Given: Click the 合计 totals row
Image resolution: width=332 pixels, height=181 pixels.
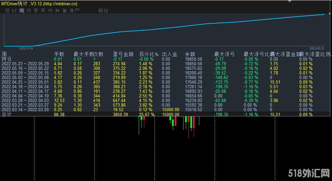Looking at the screenshot, I should (7, 114).
